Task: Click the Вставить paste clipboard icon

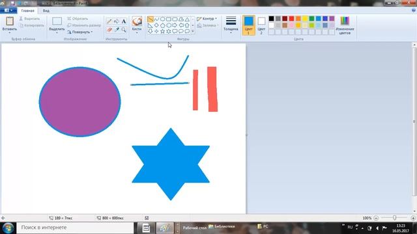Action: pyautogui.click(x=10, y=21)
